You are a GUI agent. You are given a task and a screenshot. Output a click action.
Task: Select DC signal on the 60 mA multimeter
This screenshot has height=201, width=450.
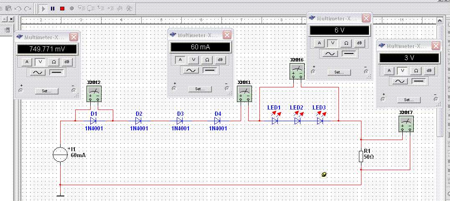point(211,71)
